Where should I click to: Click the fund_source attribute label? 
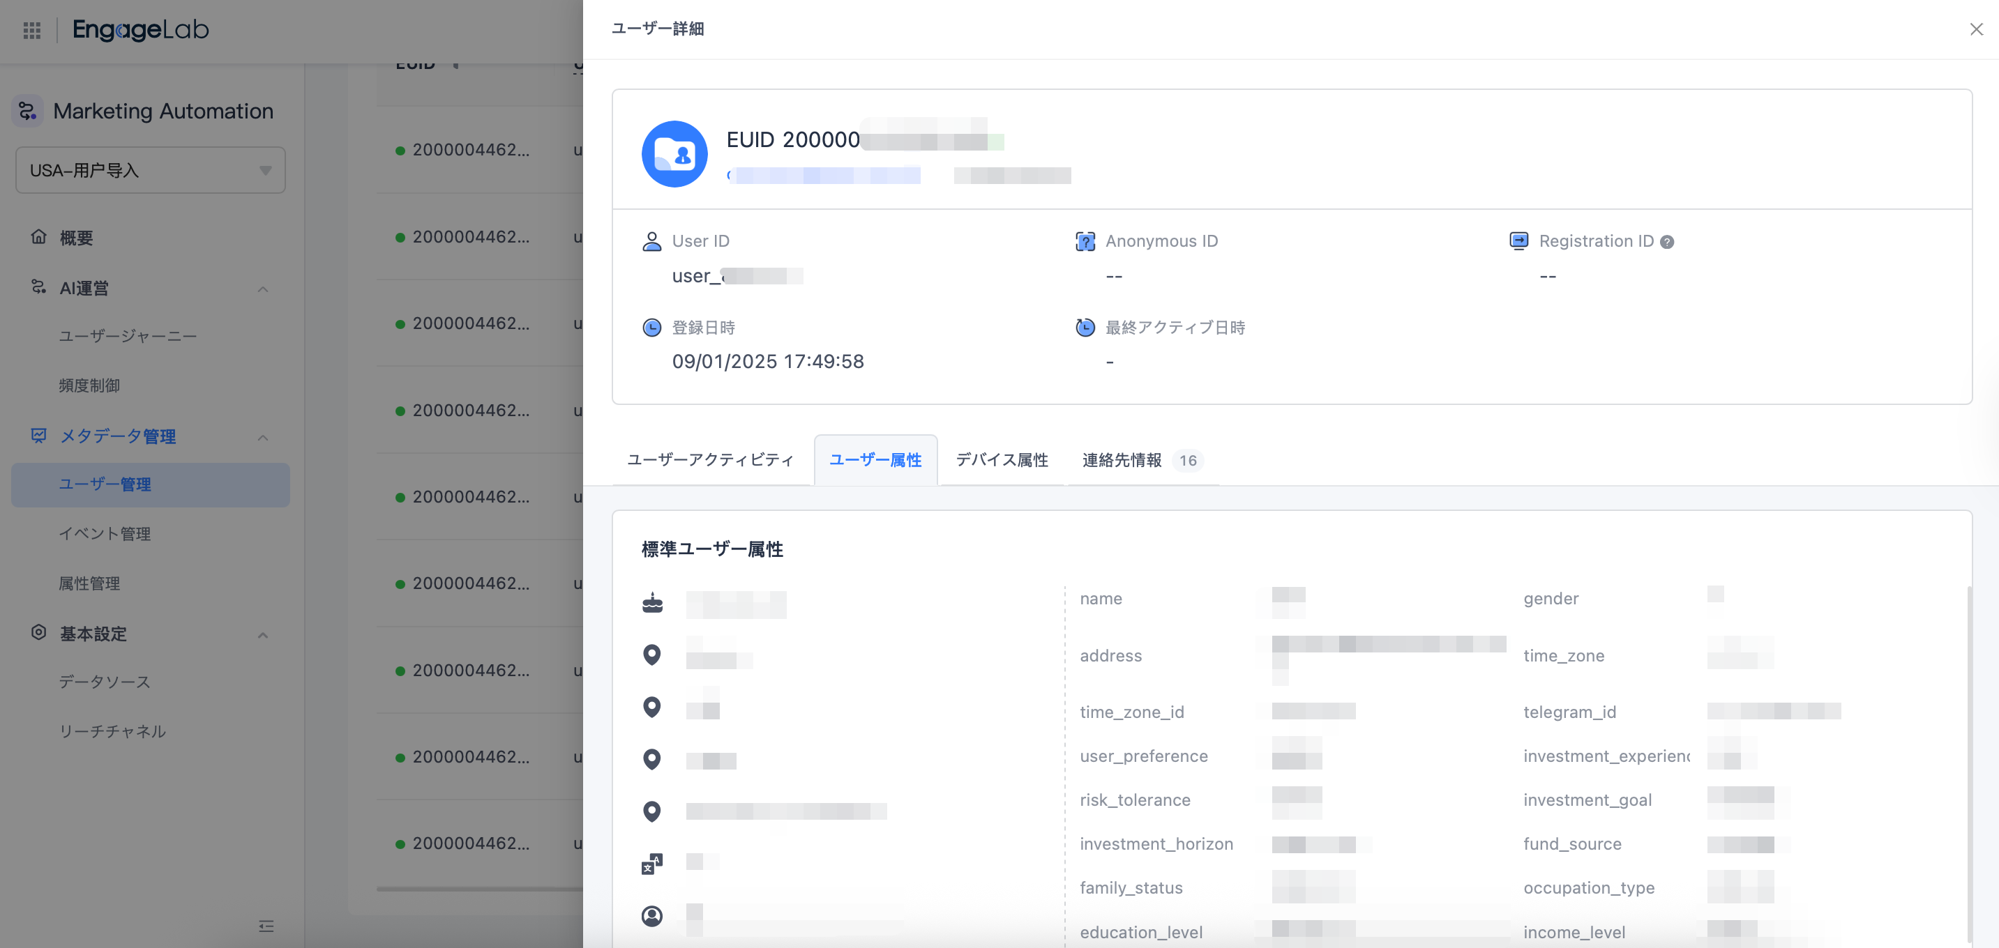point(1572,844)
